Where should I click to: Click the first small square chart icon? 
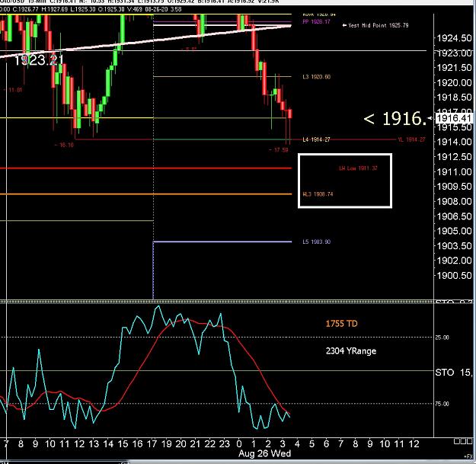point(456,441)
